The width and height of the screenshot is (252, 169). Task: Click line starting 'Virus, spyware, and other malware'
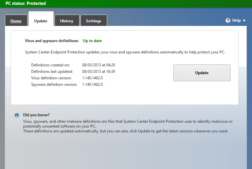click(128, 121)
